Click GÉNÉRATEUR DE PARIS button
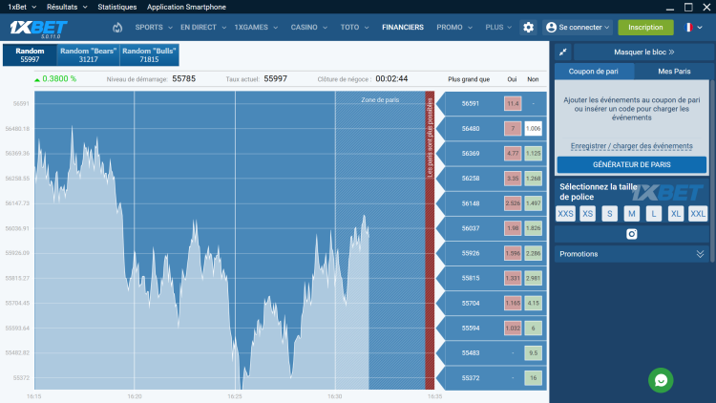Screen dimensions: 716x403 click(632, 164)
